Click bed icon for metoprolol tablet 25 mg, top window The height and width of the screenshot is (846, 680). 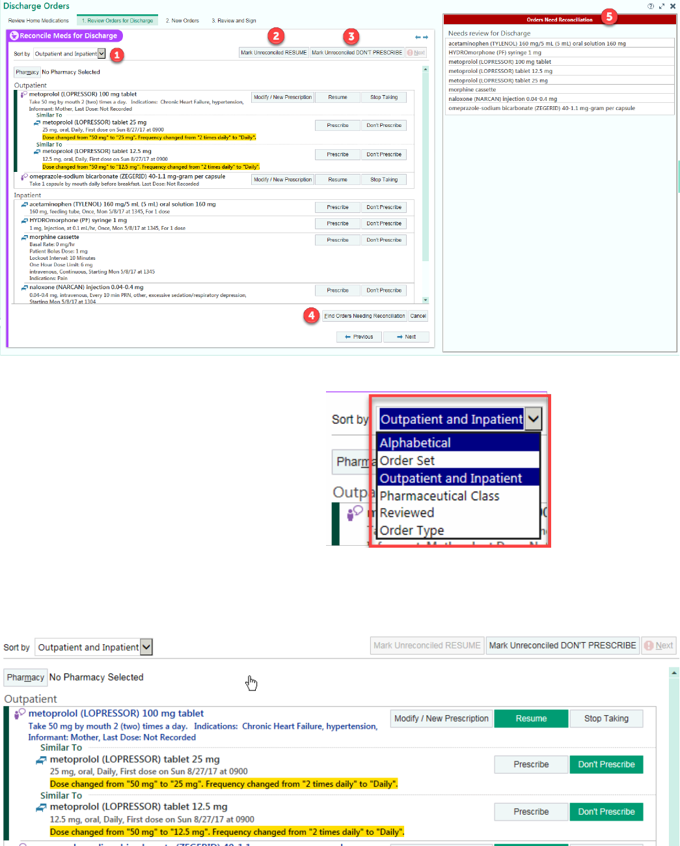pyautogui.click(x=37, y=122)
